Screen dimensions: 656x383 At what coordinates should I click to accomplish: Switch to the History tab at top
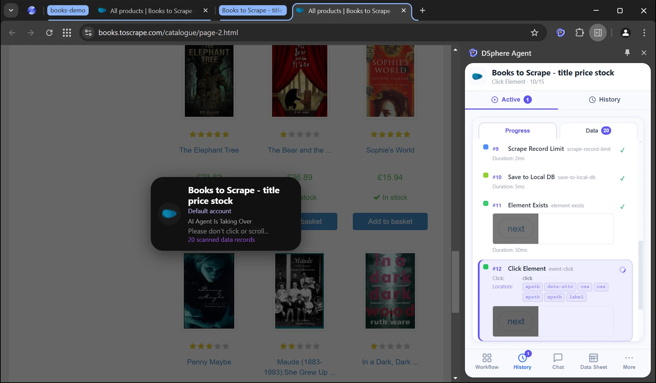(x=605, y=100)
